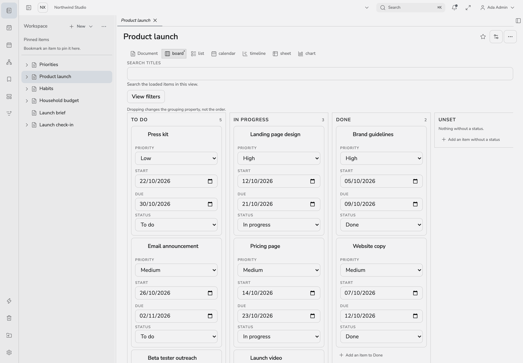Open the New item dropdown arrow
The width and height of the screenshot is (523, 363).
tap(91, 26)
